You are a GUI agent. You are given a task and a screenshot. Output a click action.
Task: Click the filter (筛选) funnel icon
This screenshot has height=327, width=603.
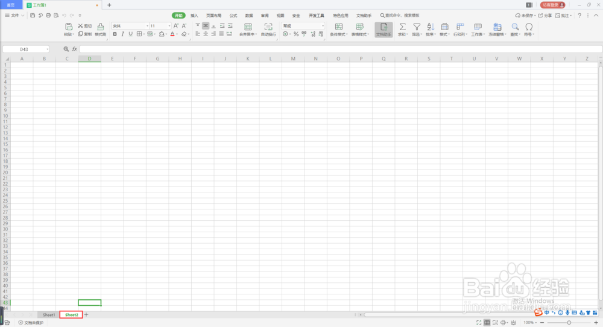tap(417, 27)
